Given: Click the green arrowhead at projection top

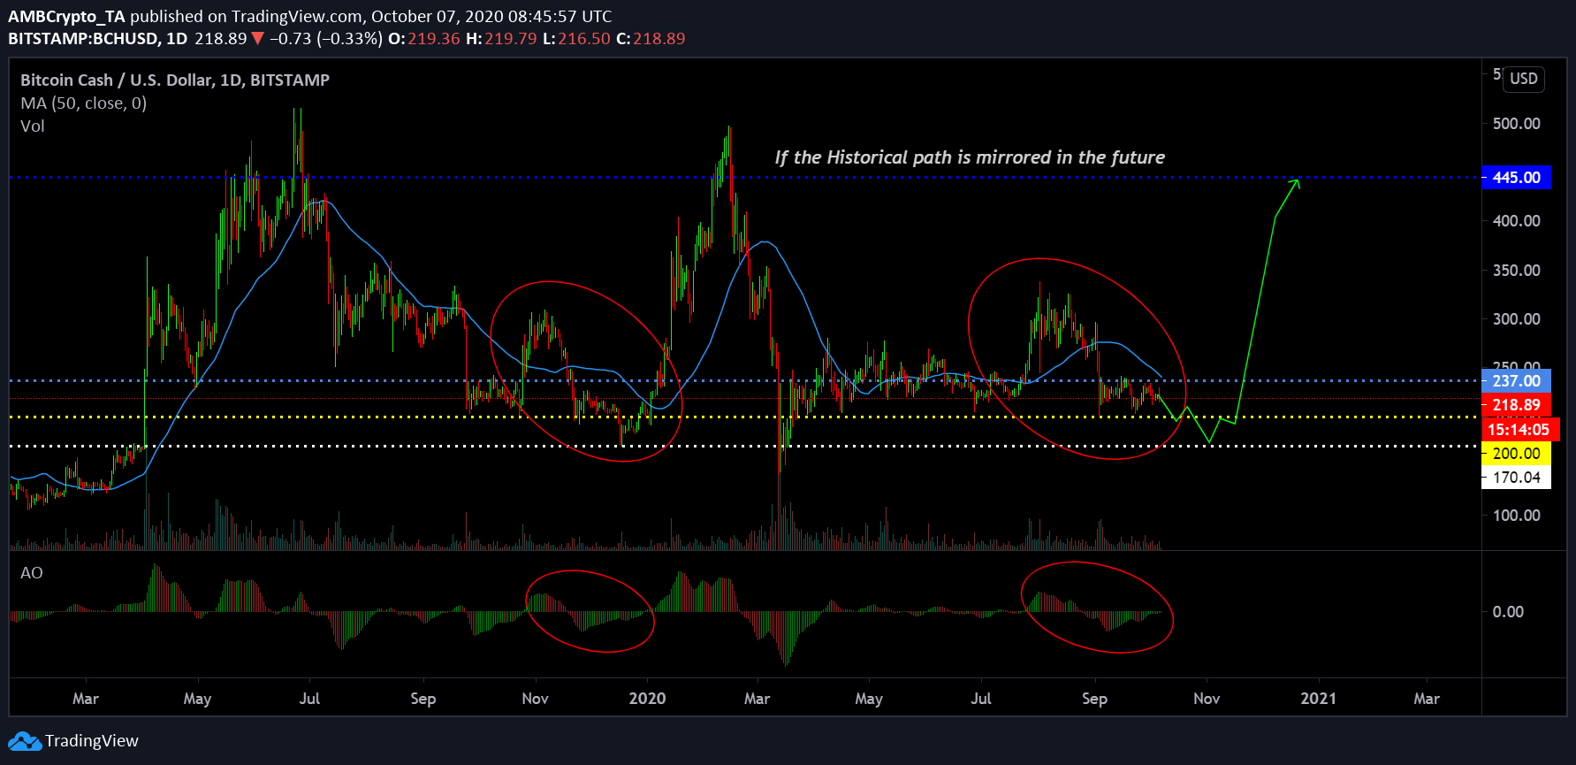Looking at the screenshot, I should click(1295, 183).
